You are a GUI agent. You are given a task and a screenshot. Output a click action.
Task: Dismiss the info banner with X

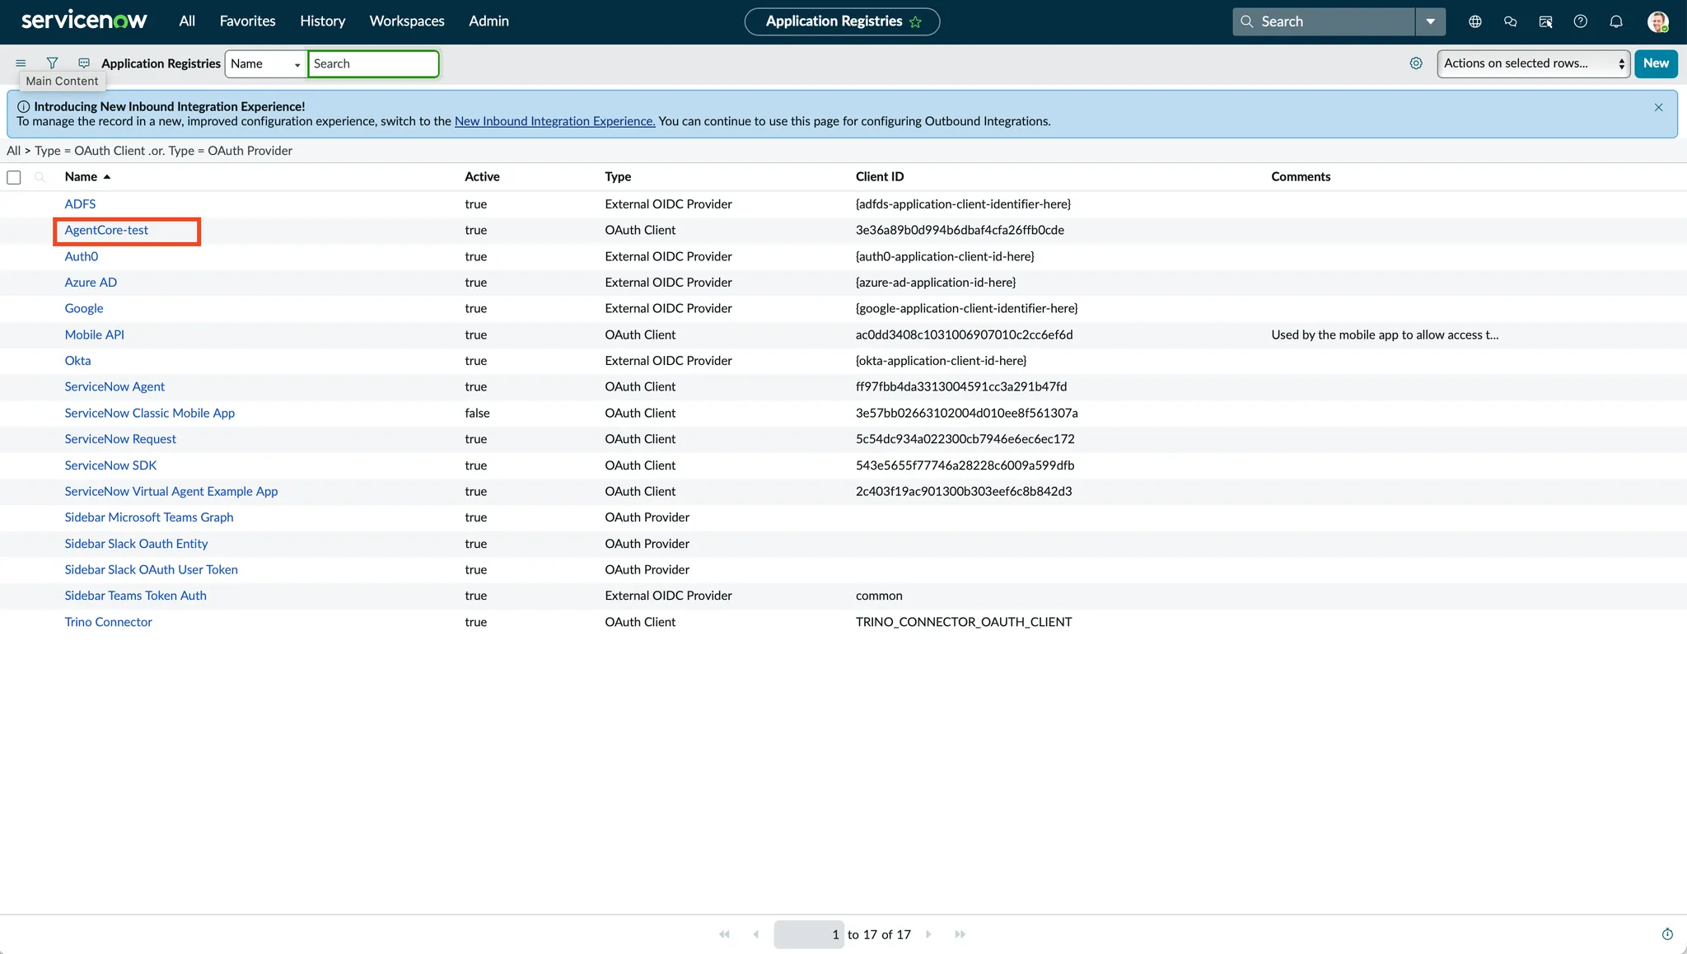(x=1658, y=107)
